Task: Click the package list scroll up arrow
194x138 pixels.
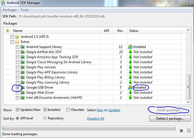Action: tap(188, 30)
